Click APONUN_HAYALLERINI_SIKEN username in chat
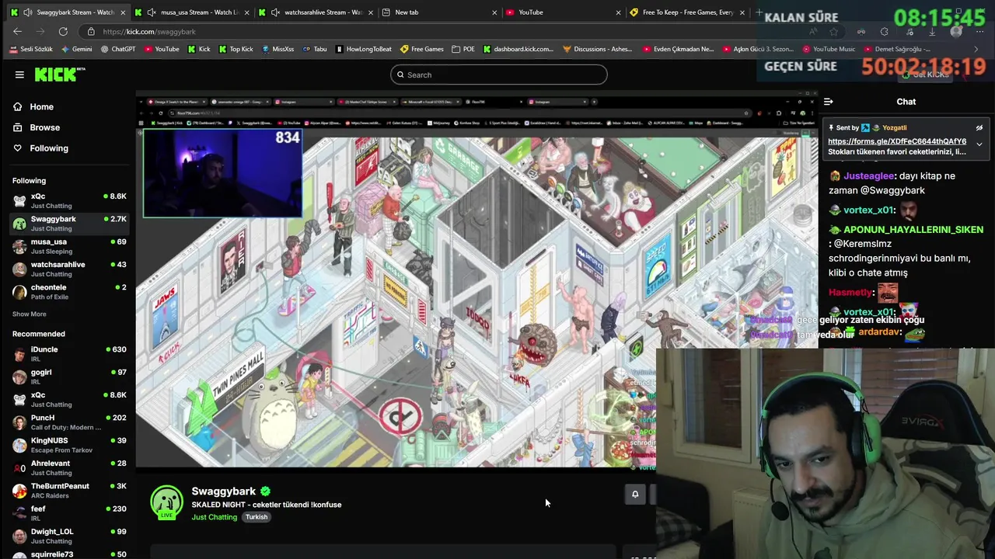Viewport: 995px width, 559px height. [913, 230]
